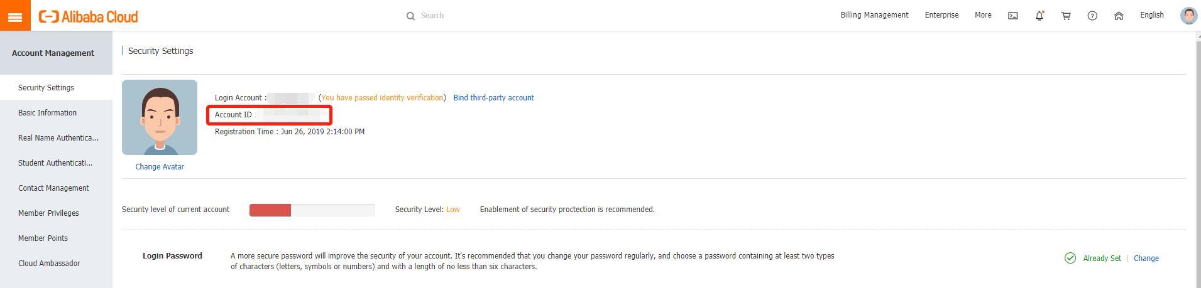Click Change for Login Password

[x=1146, y=259]
